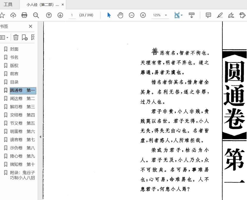Delete selected bookmark with trash icon
The height and width of the screenshot is (200, 247).
[16, 37]
